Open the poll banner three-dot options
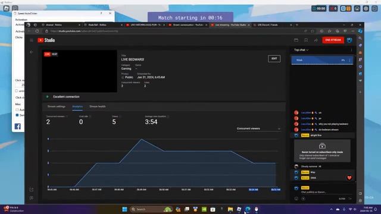Image resolution: width=381 pixels, height=214 pixels. [x=350, y=60]
